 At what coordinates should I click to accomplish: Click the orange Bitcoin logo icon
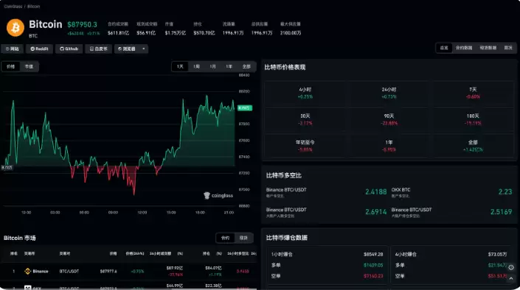click(x=15, y=27)
